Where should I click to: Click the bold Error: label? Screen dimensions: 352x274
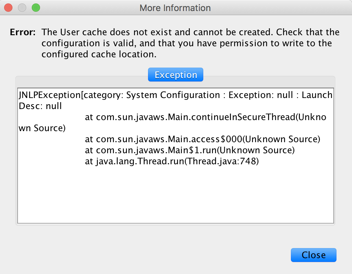[23, 32]
